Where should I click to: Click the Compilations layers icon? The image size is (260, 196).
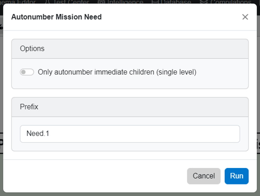click(x=203, y=2)
